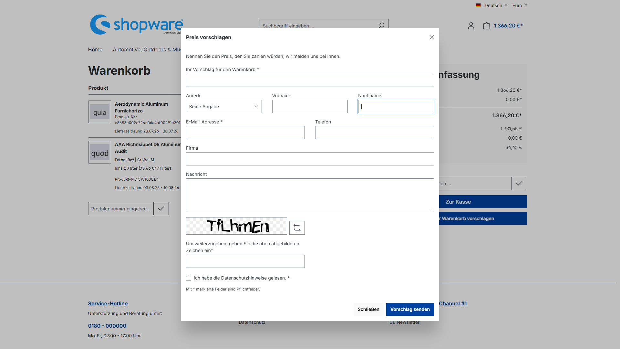Proceed with Zur Kasse button
Image resolution: width=620 pixels, height=349 pixels.
(x=483, y=202)
